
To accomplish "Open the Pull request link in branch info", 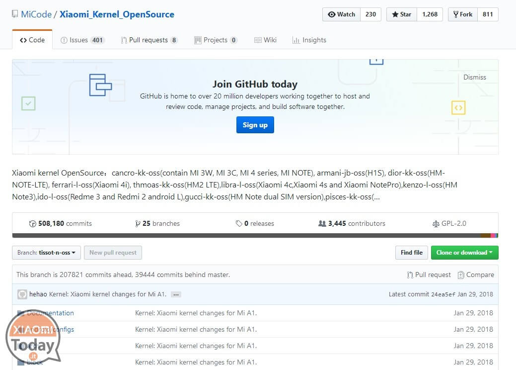I will tap(429, 275).
